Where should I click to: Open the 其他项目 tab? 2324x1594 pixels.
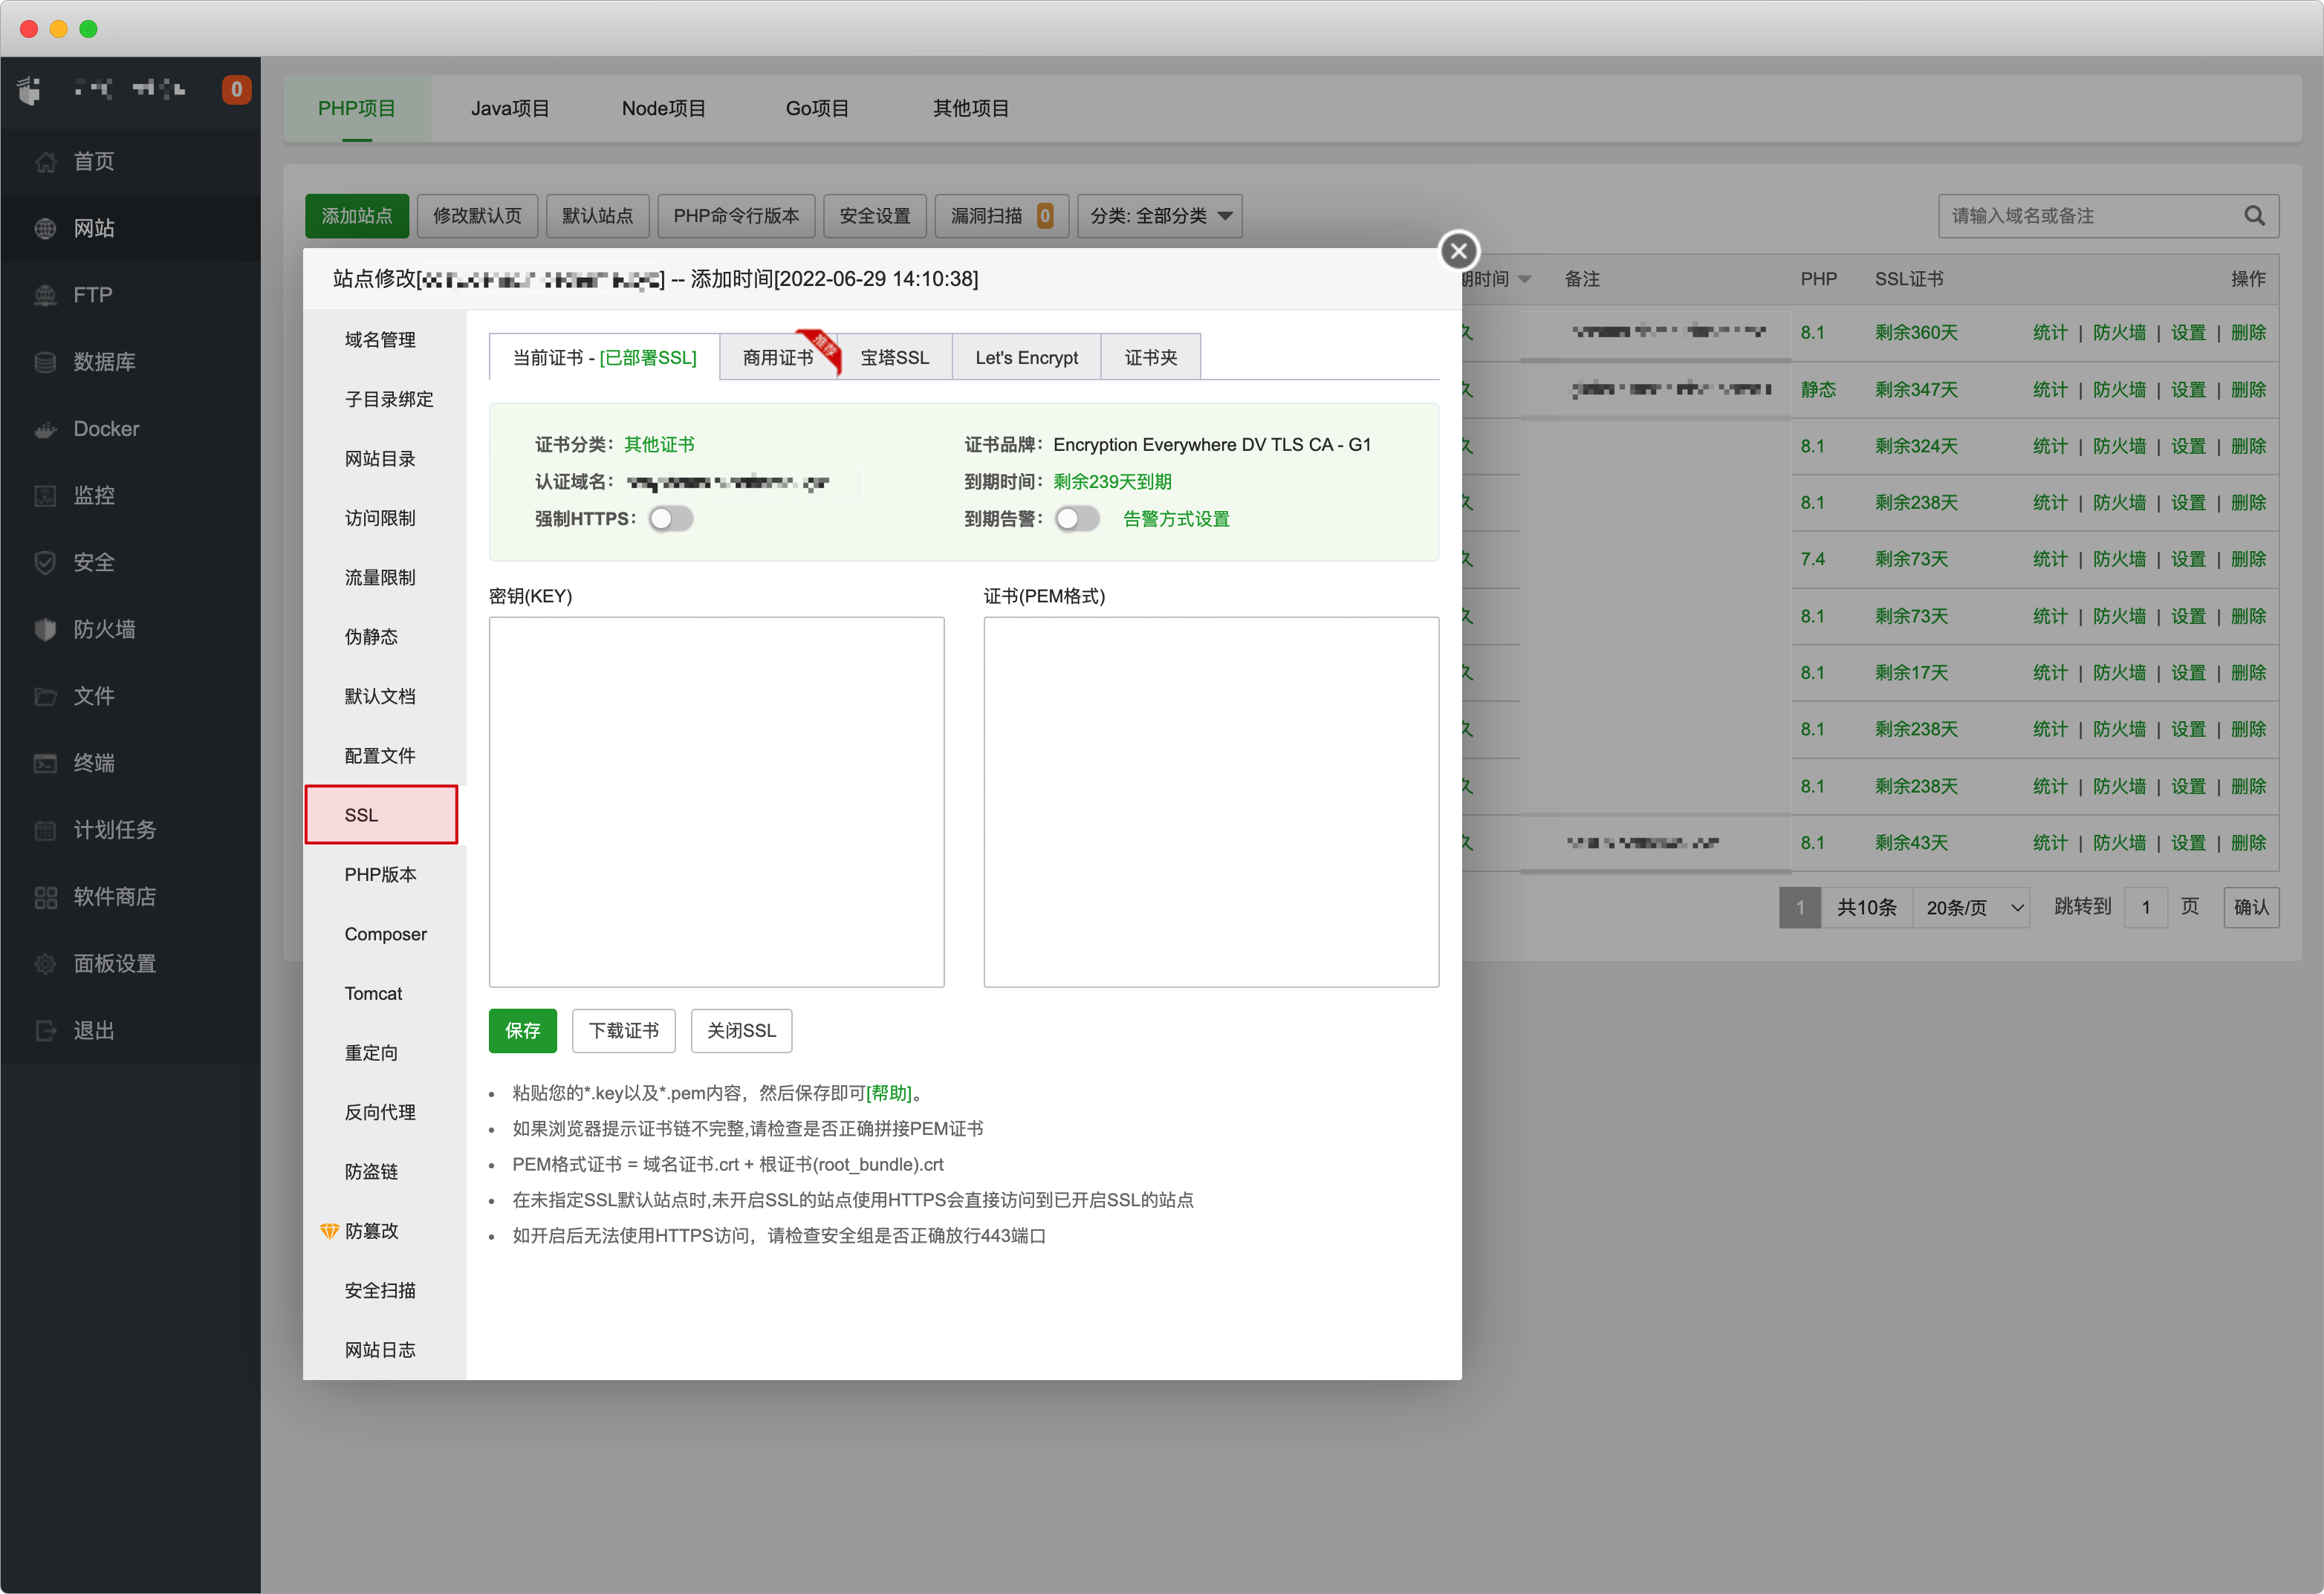pyautogui.click(x=970, y=108)
